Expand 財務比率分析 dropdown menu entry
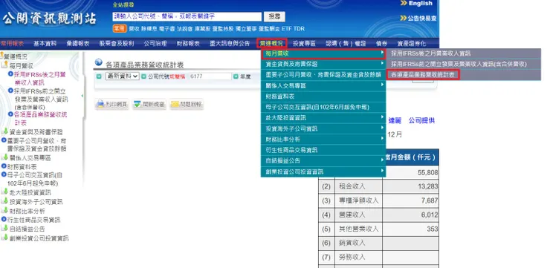This screenshot has width=550, height=268. pos(323,140)
